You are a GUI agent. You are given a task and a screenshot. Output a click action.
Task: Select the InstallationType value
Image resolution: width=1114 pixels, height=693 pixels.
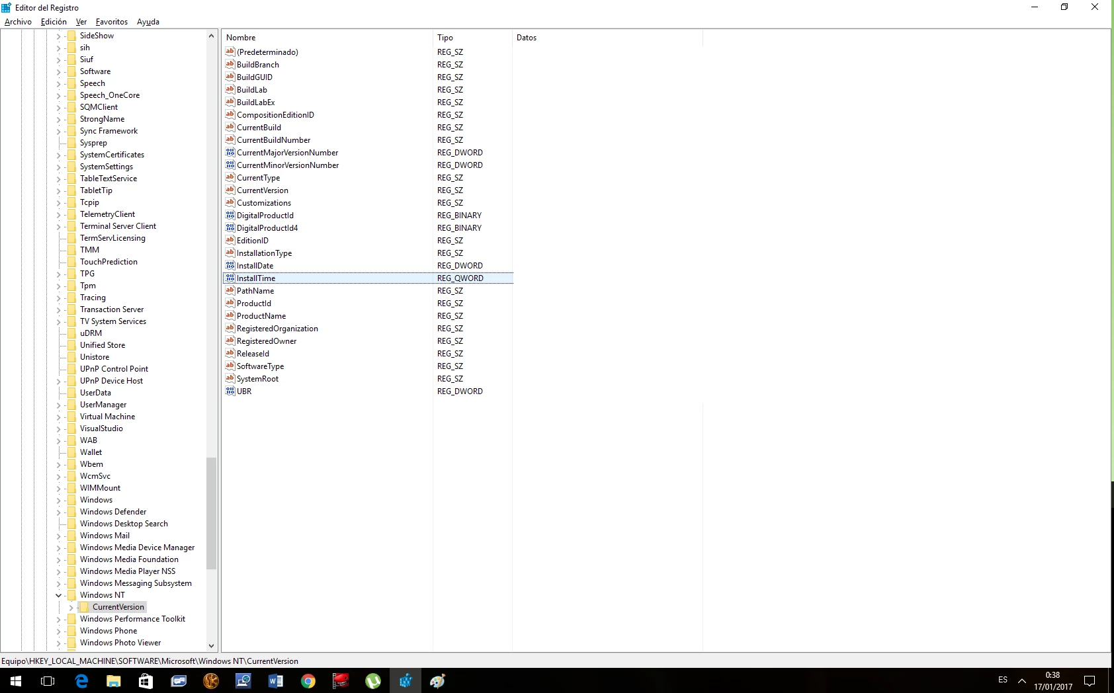click(x=264, y=253)
